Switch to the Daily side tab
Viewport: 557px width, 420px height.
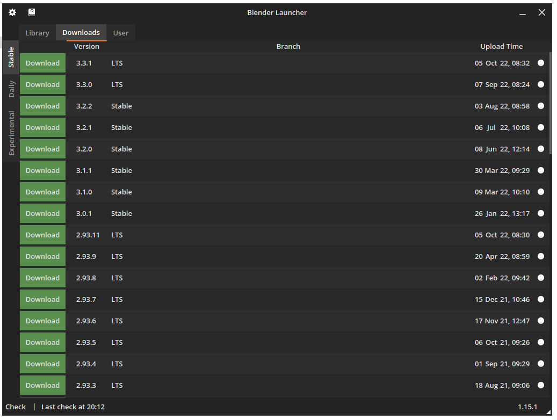click(11, 89)
